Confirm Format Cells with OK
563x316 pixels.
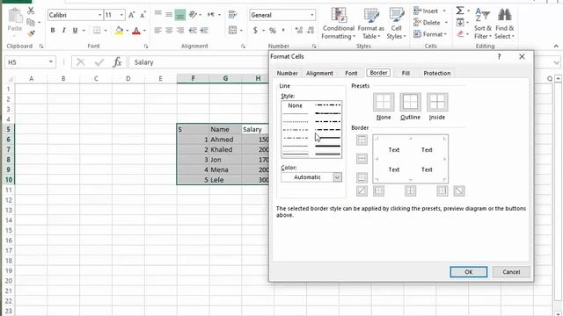pos(469,272)
